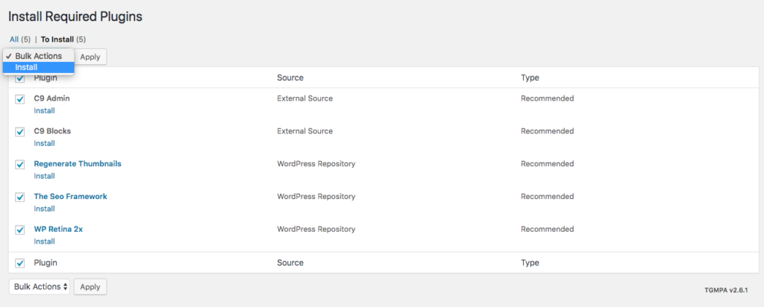This screenshot has width=764, height=307.
Task: Toggle the select-all checkbox in table header
Action: point(20,78)
